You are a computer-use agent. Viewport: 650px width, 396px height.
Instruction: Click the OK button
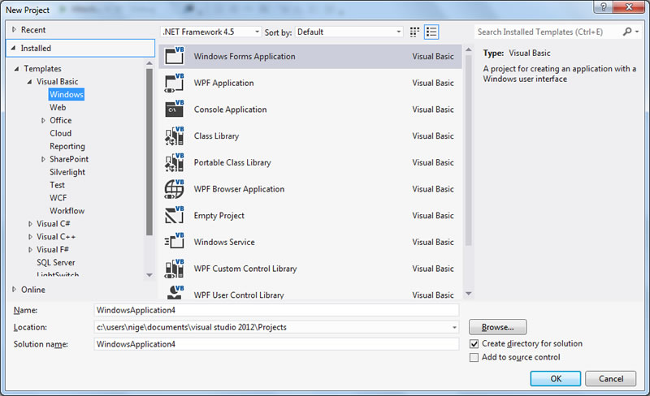(556, 379)
